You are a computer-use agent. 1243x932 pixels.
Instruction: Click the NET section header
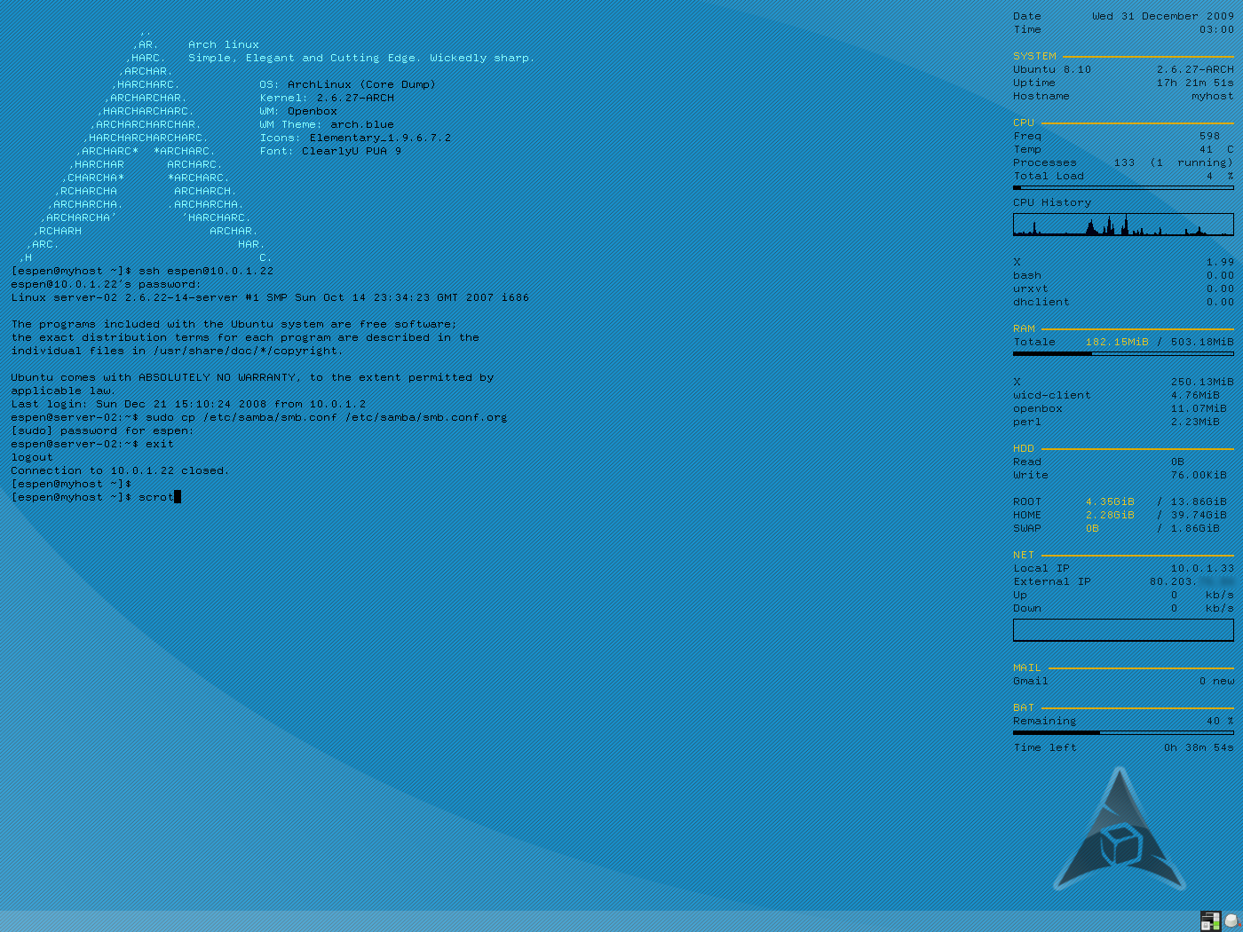1024,555
